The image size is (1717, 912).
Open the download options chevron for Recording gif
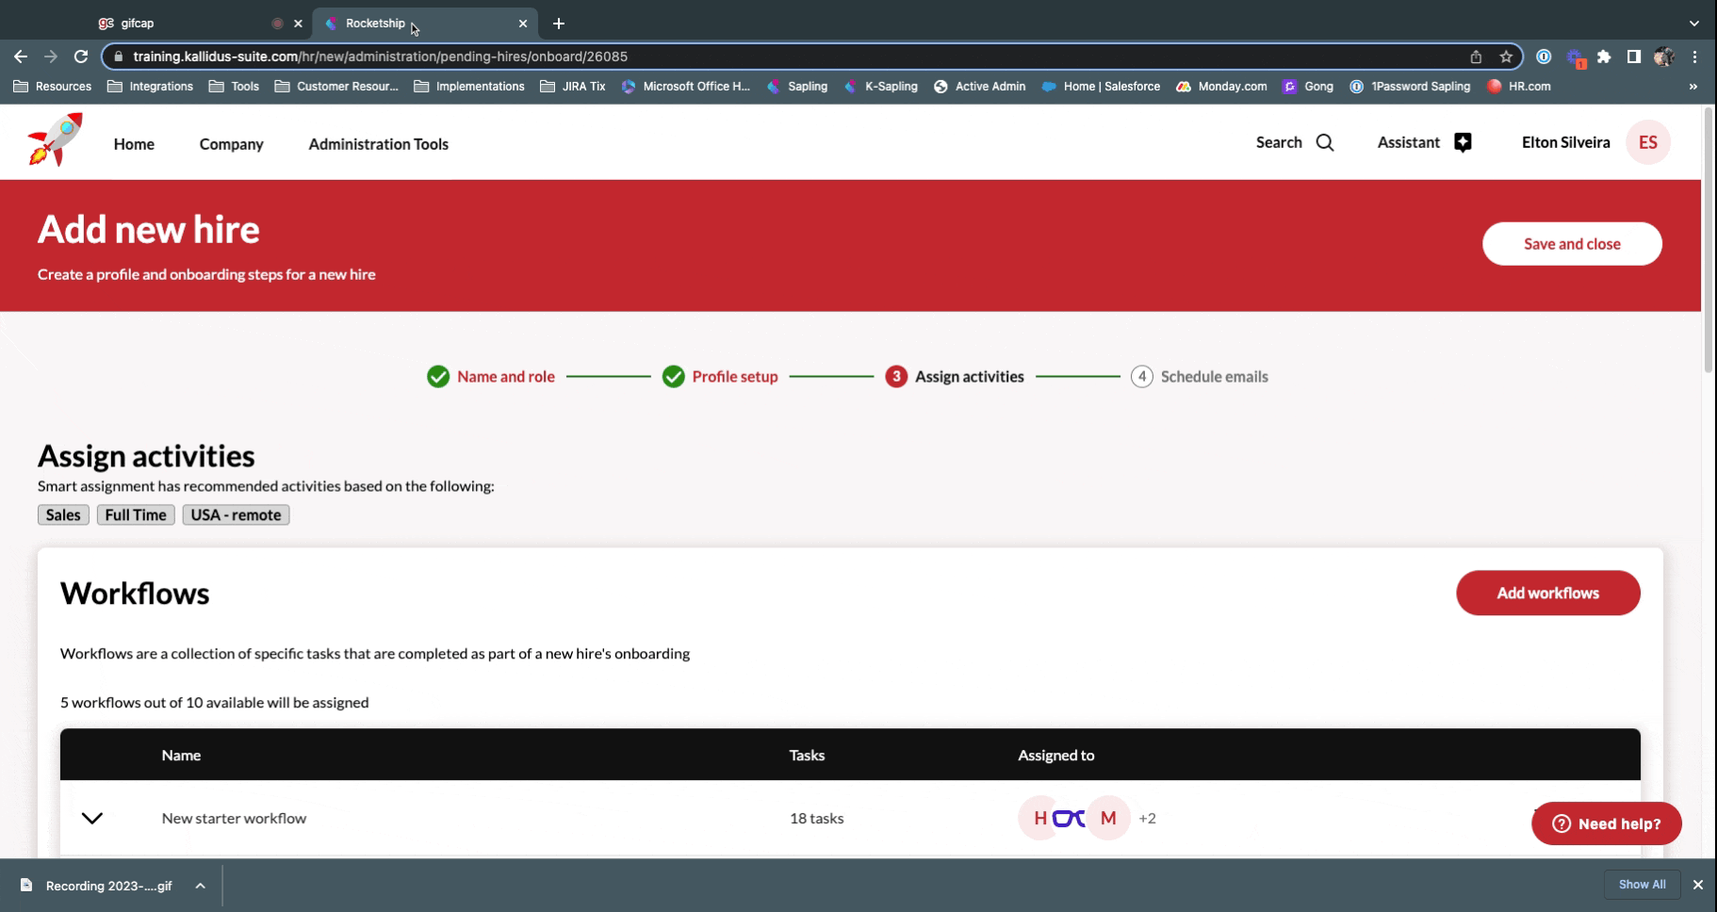click(200, 886)
